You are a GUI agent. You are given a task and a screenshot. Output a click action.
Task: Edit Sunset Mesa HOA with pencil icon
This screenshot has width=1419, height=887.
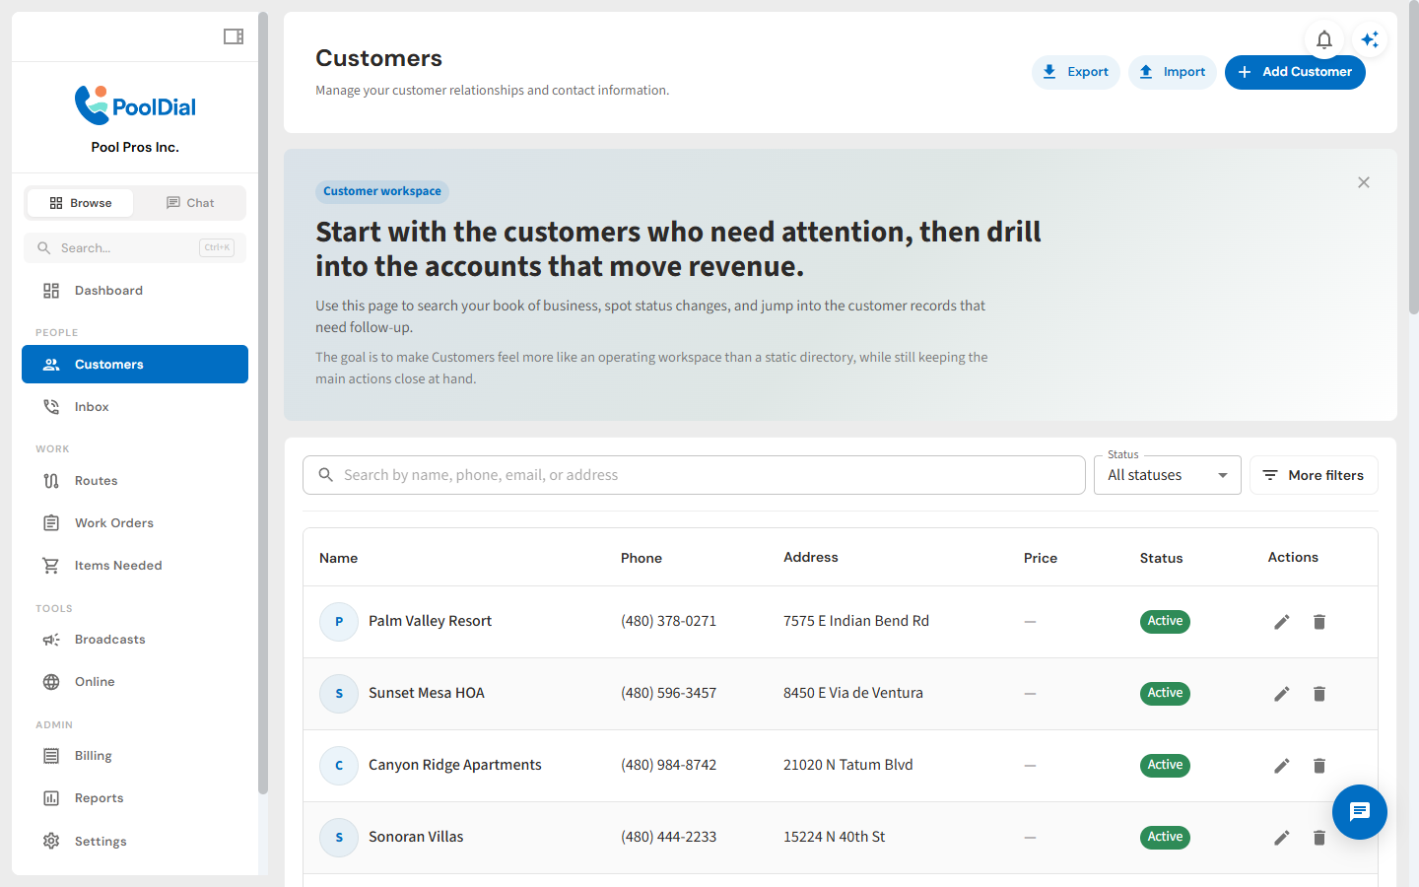click(1282, 694)
